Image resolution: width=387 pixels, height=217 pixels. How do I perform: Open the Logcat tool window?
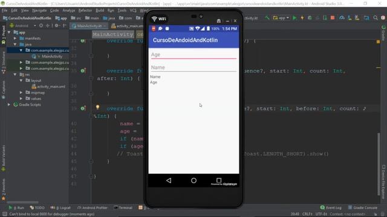pyautogui.click(x=60, y=208)
